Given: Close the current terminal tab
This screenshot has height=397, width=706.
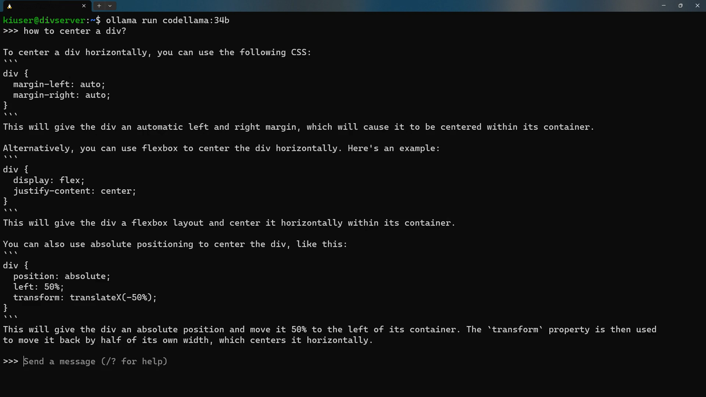Looking at the screenshot, I should coord(84,6).
